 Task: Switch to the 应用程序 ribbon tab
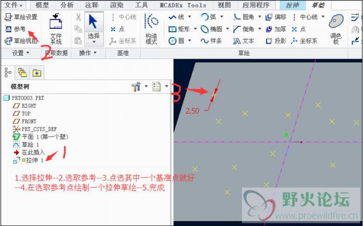click(256, 5)
